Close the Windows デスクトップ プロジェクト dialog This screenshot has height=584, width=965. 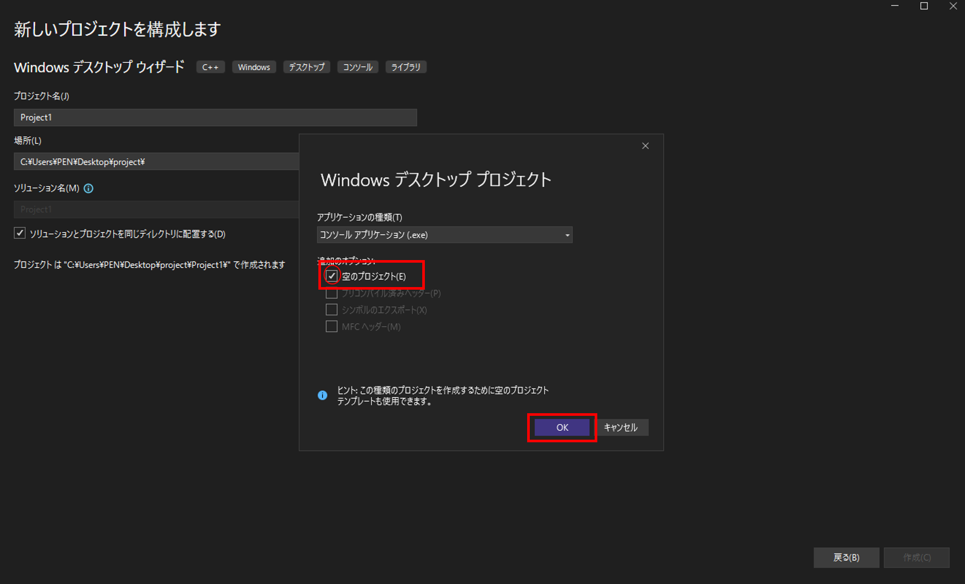[x=645, y=146]
